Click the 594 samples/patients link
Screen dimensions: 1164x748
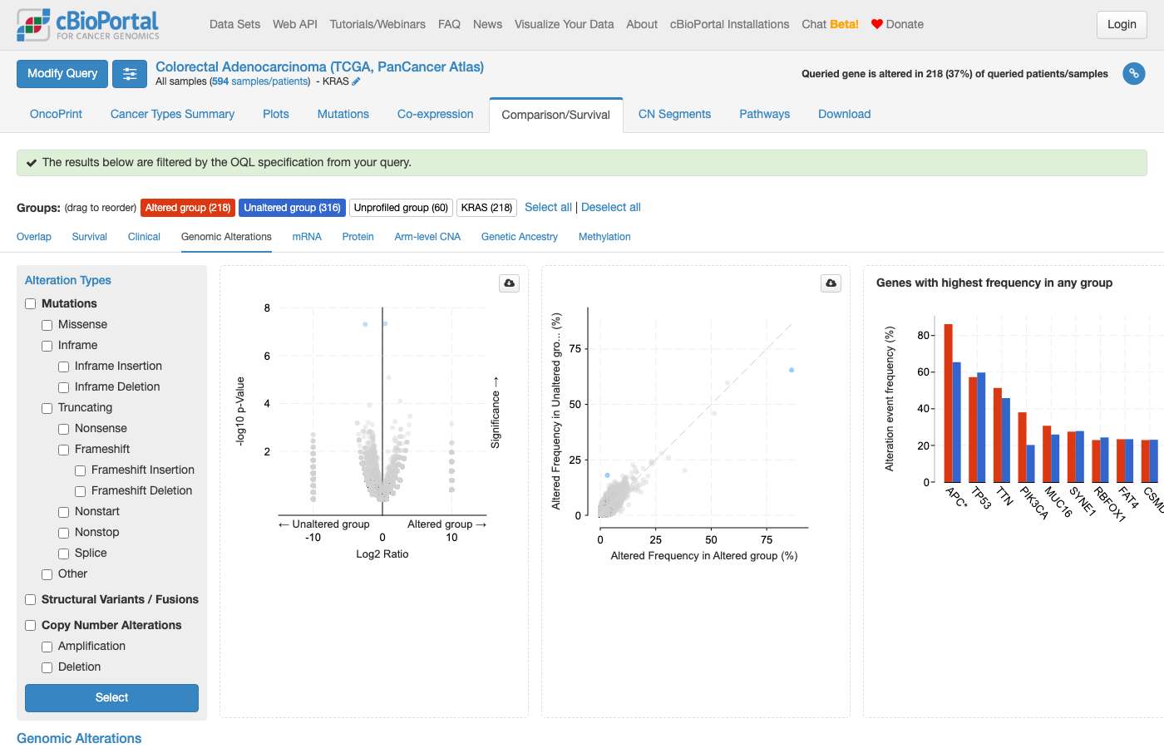coord(260,81)
